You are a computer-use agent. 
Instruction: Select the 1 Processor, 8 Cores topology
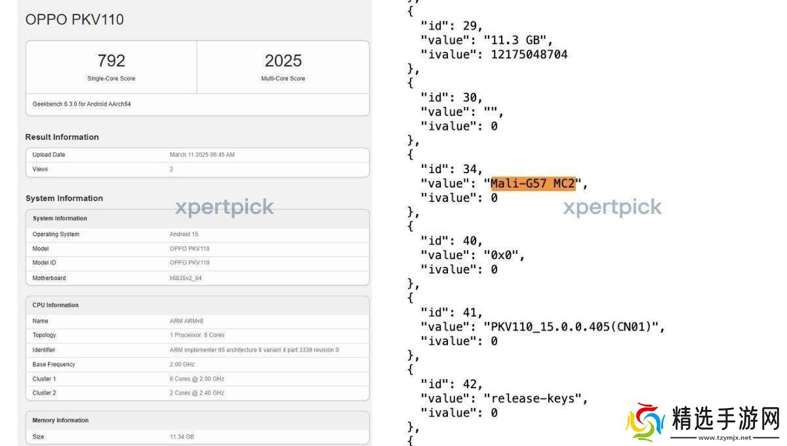point(197,335)
